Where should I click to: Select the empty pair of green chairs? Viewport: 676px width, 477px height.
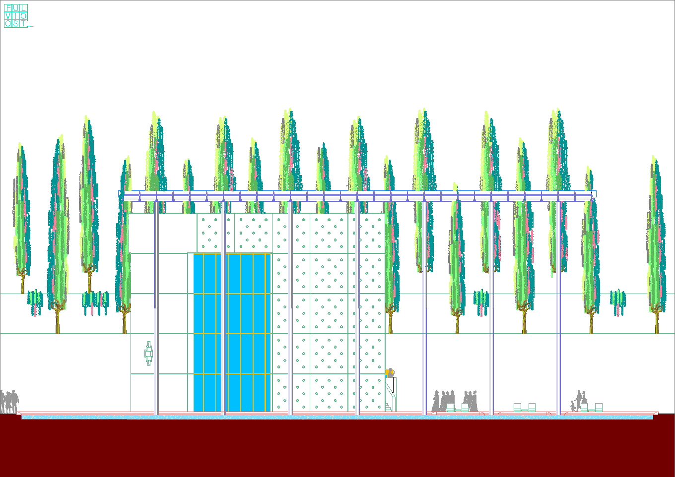click(x=524, y=407)
